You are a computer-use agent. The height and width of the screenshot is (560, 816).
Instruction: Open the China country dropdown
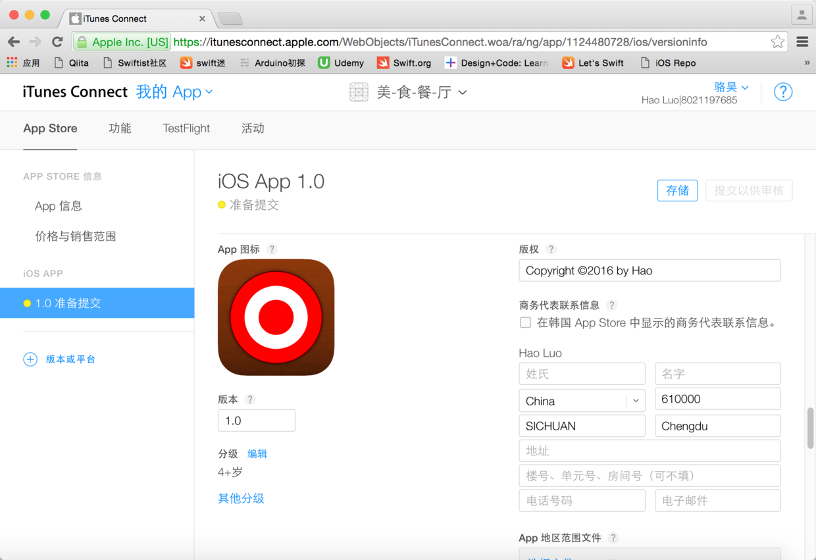click(x=582, y=401)
